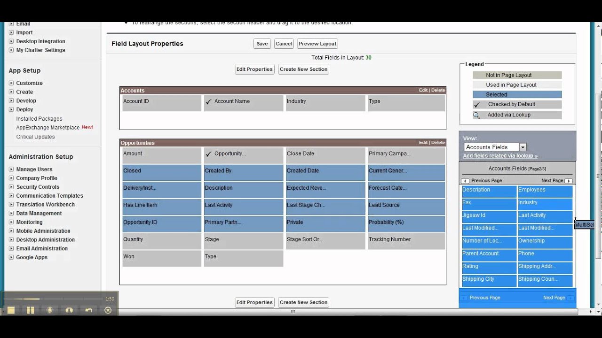Seek in the recorder progress bar
Image resolution: width=602 pixels, height=338 pixels.
[52, 299]
